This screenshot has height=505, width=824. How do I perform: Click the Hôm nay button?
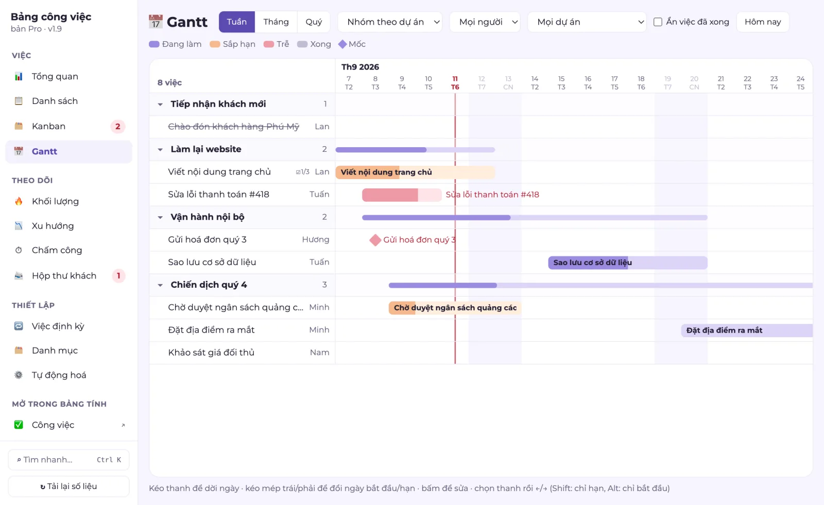[763, 22]
